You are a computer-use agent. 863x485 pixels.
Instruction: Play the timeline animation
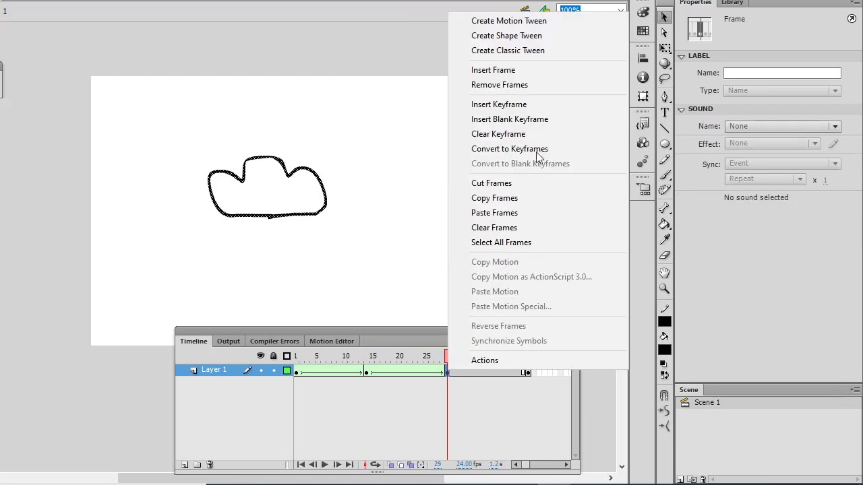tap(324, 464)
